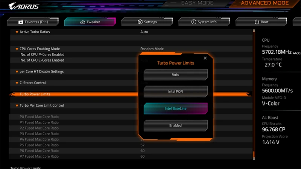
Task: Click the Boot power icon
Action: pyautogui.click(x=257, y=22)
